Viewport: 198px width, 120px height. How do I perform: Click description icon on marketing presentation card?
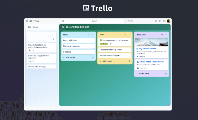tap(33, 50)
